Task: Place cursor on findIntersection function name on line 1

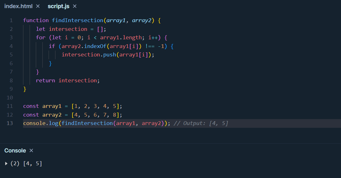Action: coord(77,21)
